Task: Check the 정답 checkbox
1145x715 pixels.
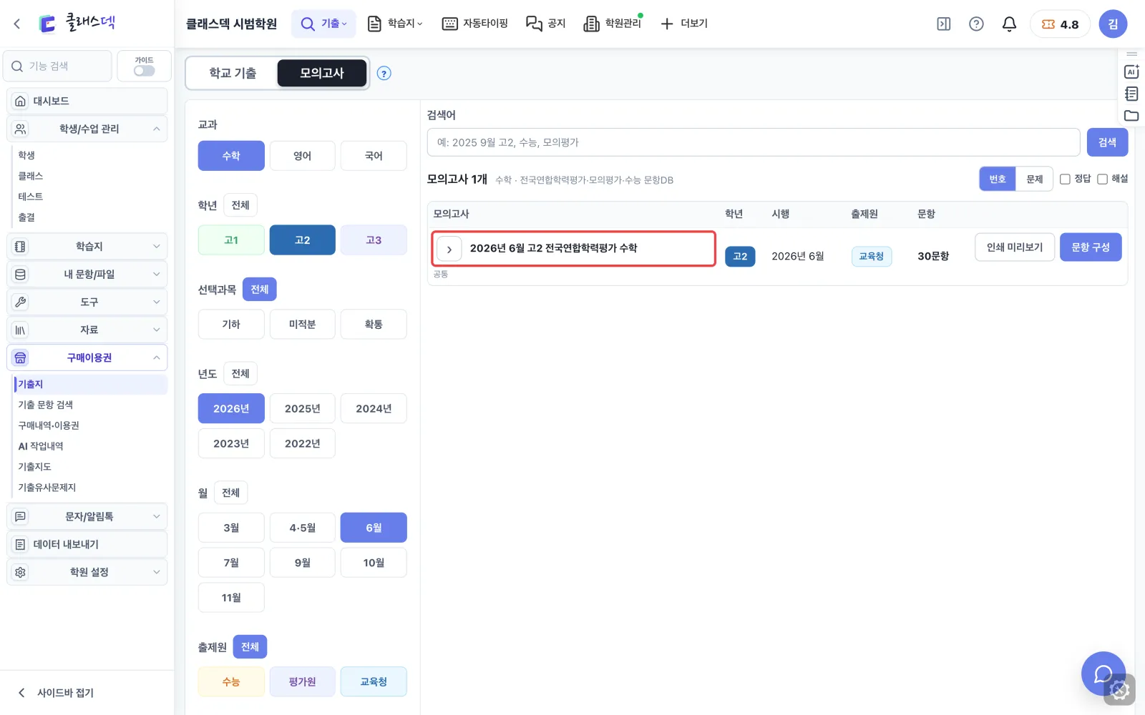Action: (x=1065, y=179)
